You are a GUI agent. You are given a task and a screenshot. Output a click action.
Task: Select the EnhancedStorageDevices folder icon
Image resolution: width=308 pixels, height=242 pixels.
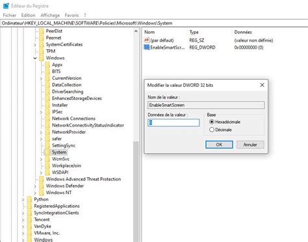(x=47, y=98)
